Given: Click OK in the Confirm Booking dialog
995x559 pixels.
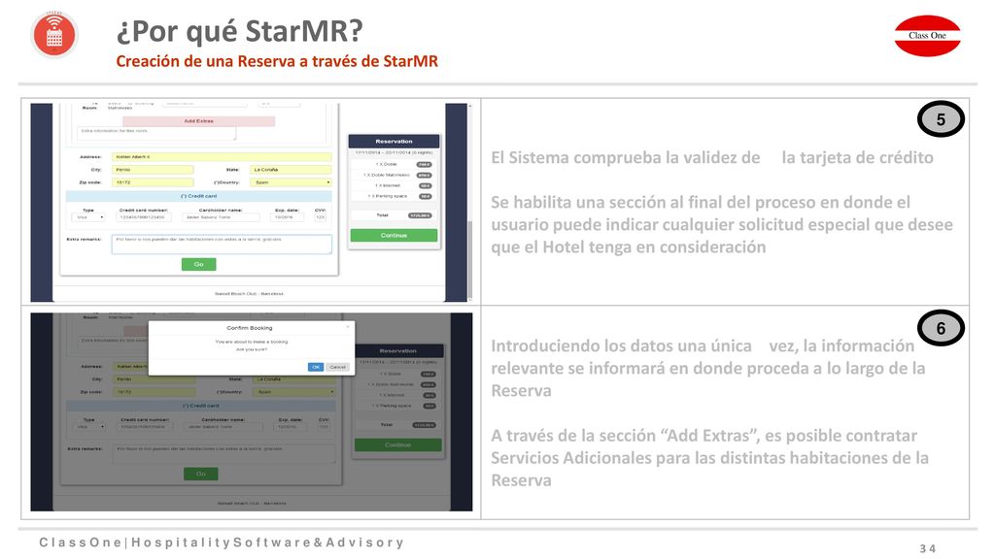Looking at the screenshot, I should [x=316, y=367].
